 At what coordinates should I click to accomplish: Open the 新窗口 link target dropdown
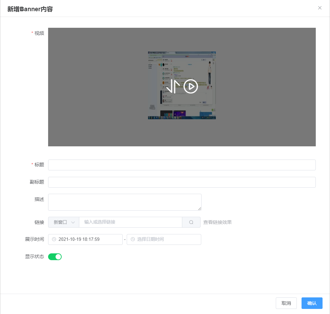[64, 222]
